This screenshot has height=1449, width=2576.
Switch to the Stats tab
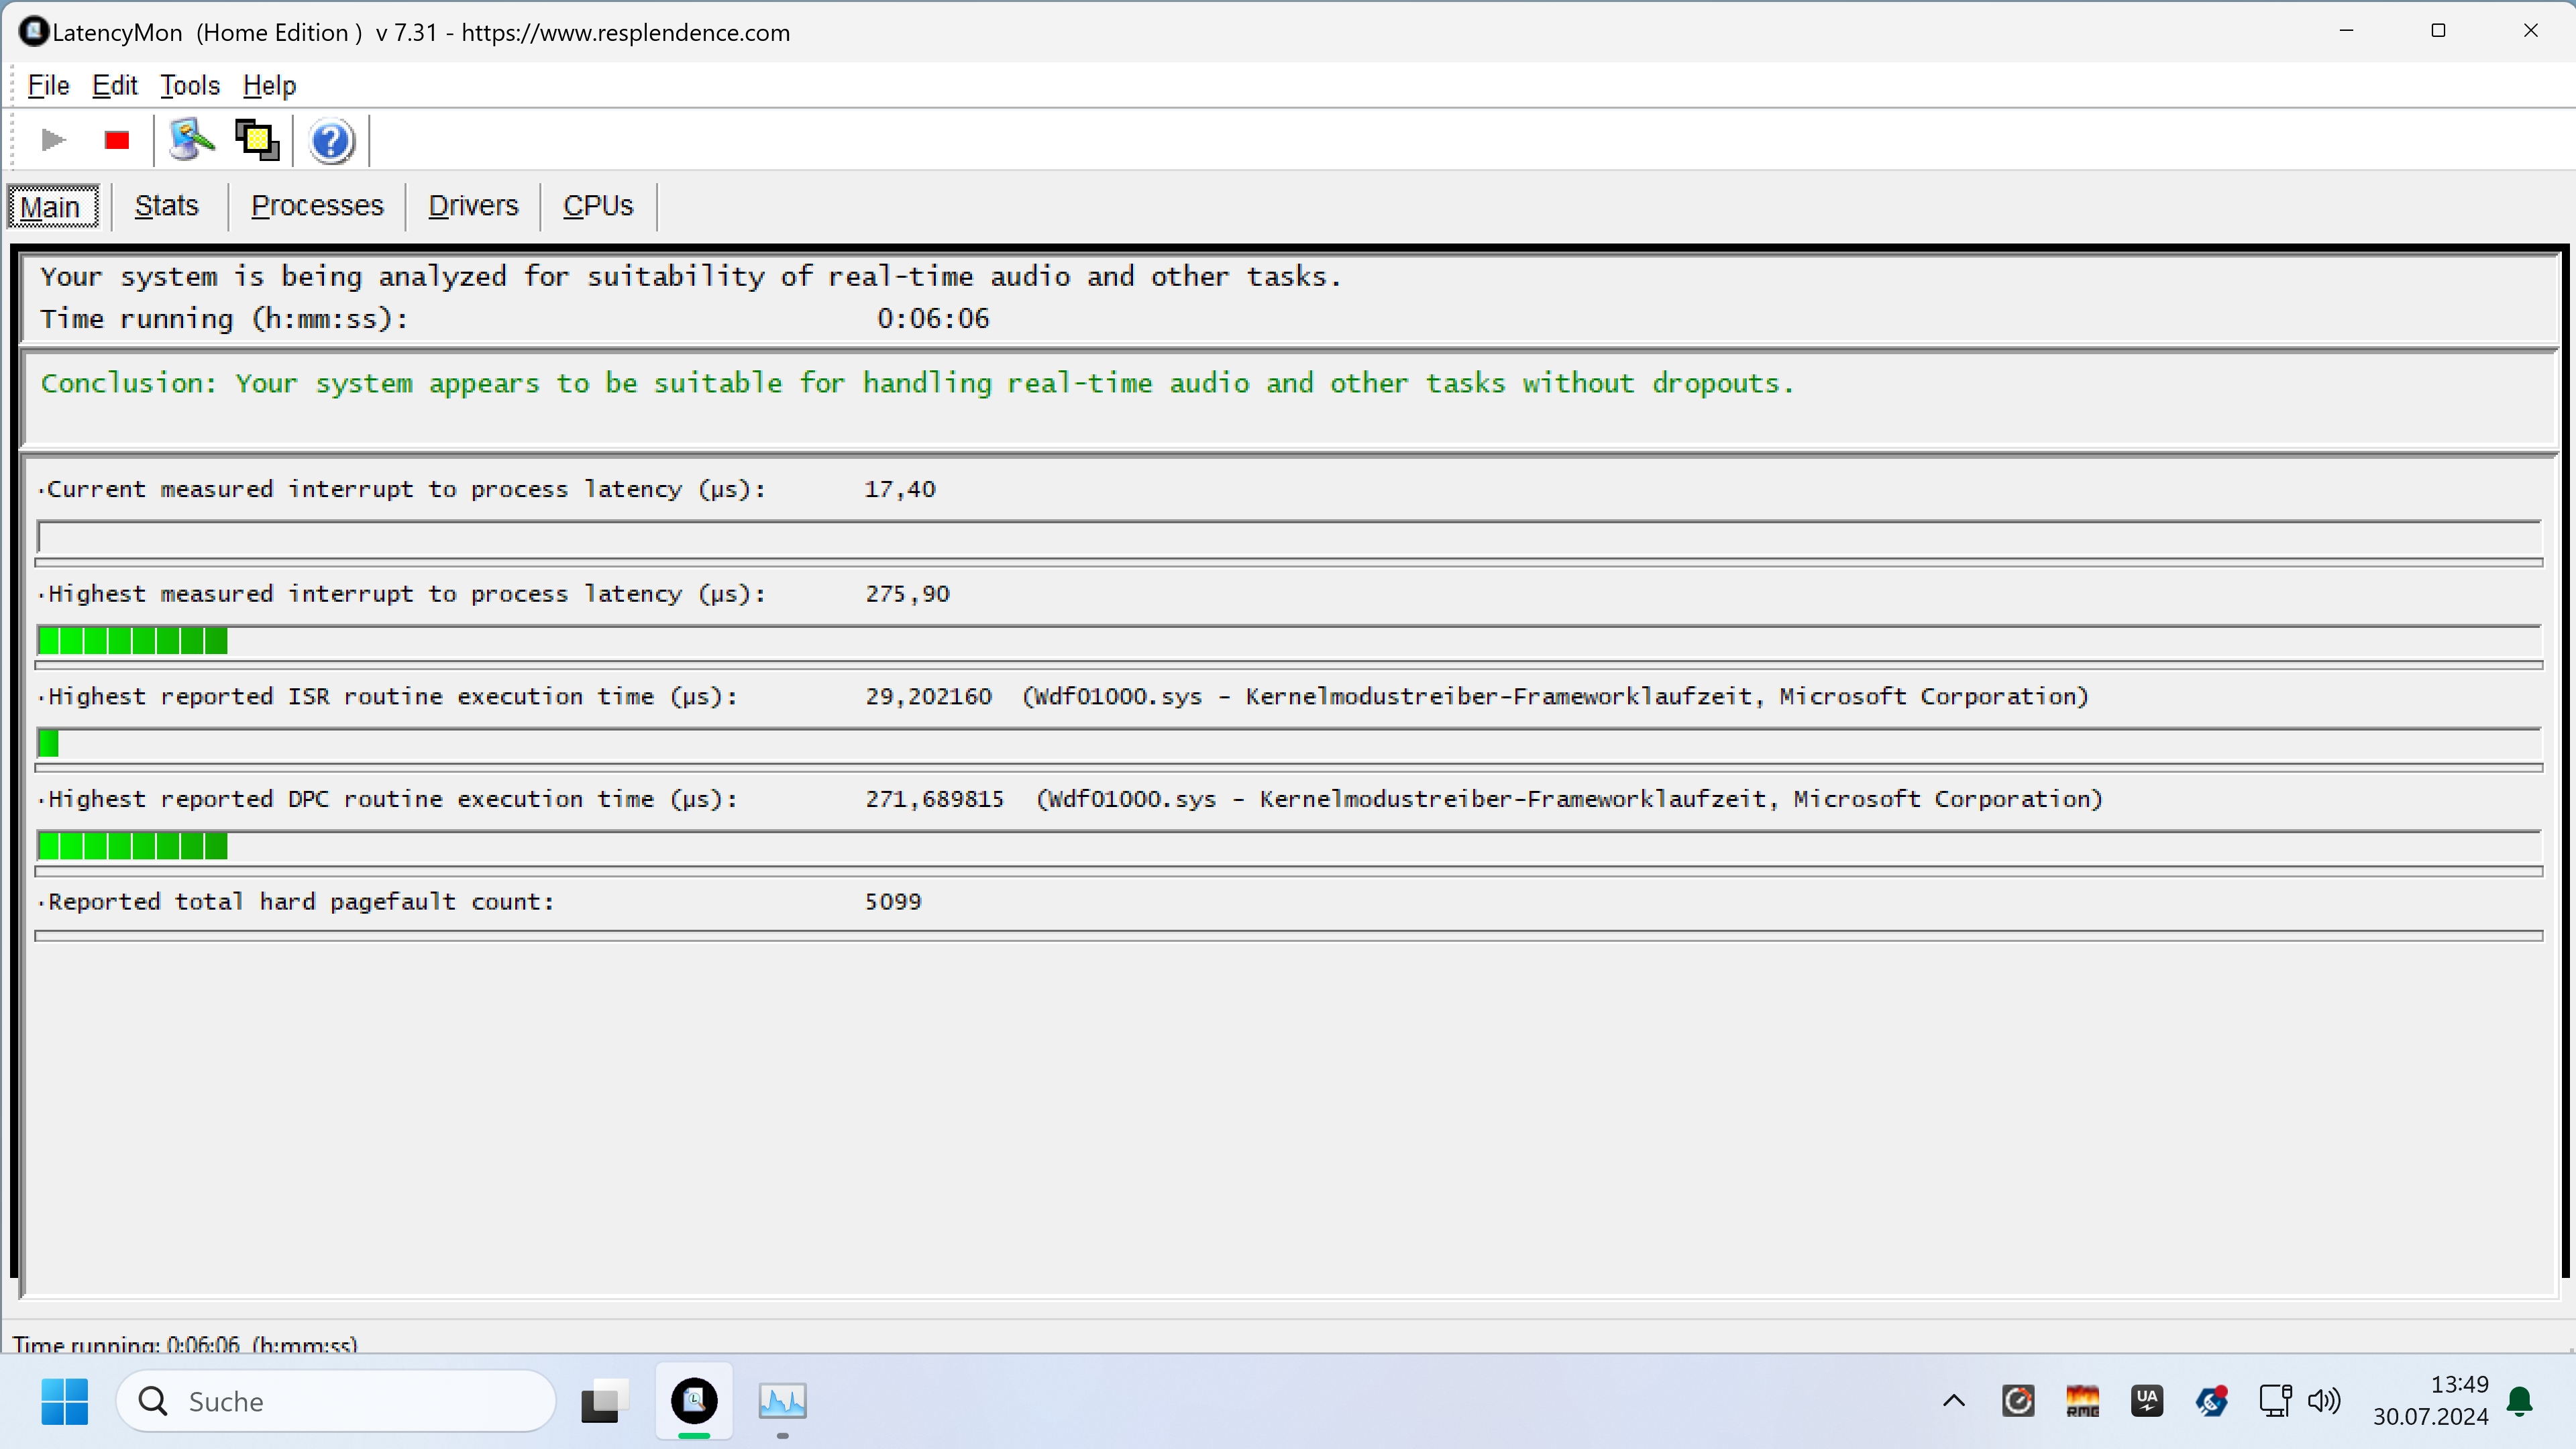coord(167,206)
